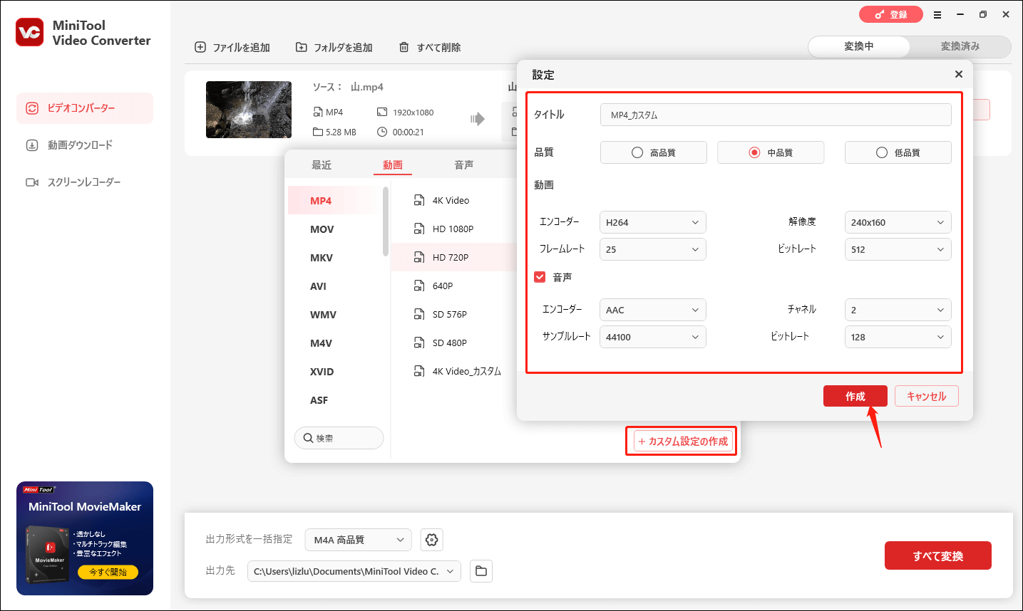Select the 動画ダウンロード sidebar icon
The image size is (1023, 611).
tap(32, 145)
